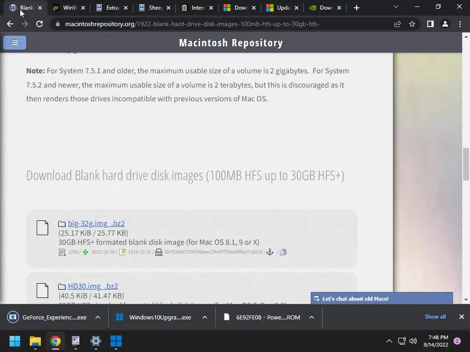Open the Macintosh Repository hamburger menu
470x352 pixels.
(15, 43)
